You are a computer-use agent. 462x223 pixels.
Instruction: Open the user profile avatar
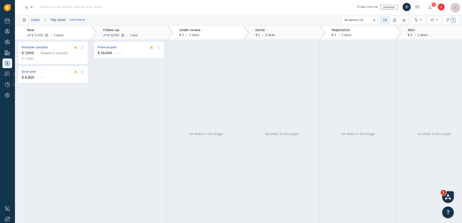point(455,7)
